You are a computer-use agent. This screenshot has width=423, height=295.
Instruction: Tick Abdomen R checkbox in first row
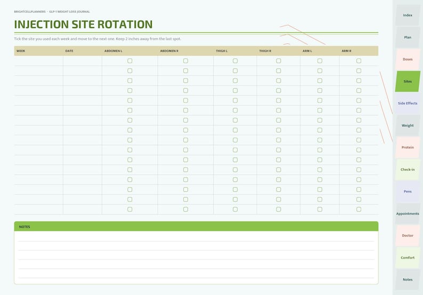click(x=185, y=61)
